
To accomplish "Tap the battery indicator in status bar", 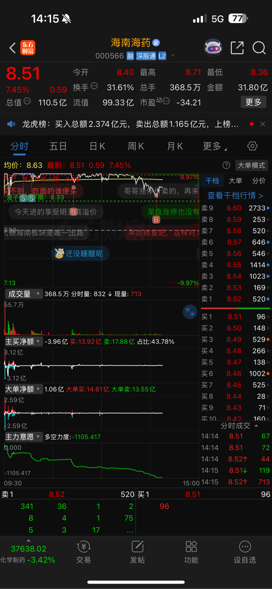I will tap(238, 18).
